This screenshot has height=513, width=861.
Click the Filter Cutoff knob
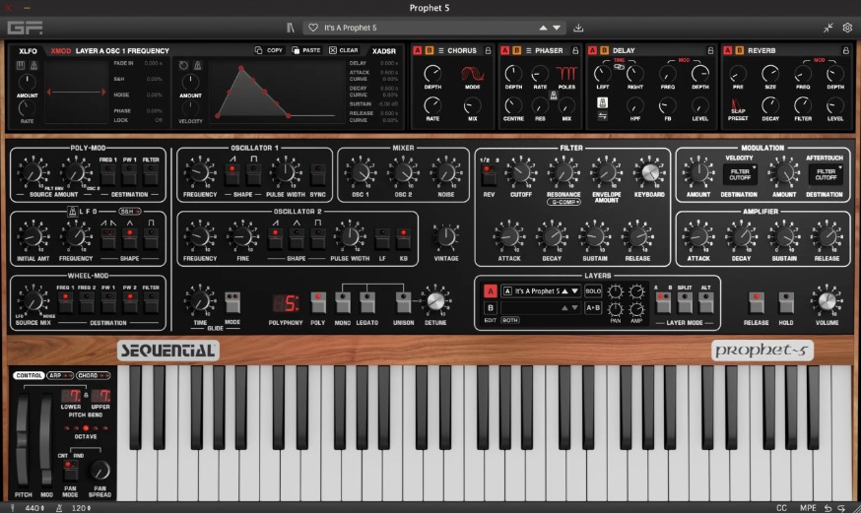point(520,172)
